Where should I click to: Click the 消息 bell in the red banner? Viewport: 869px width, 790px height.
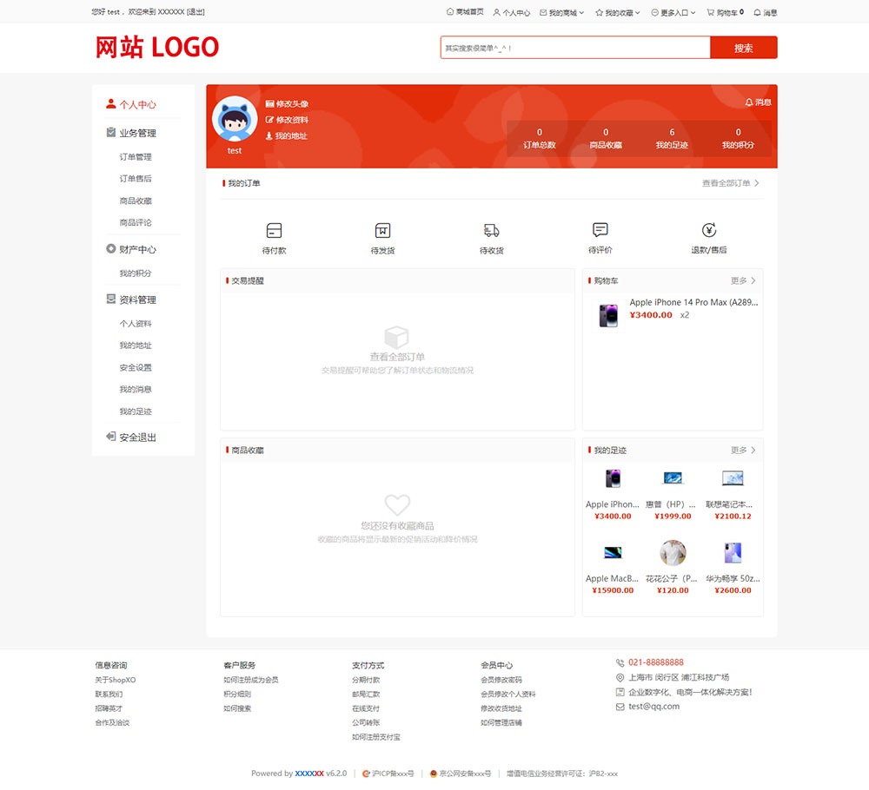(758, 102)
